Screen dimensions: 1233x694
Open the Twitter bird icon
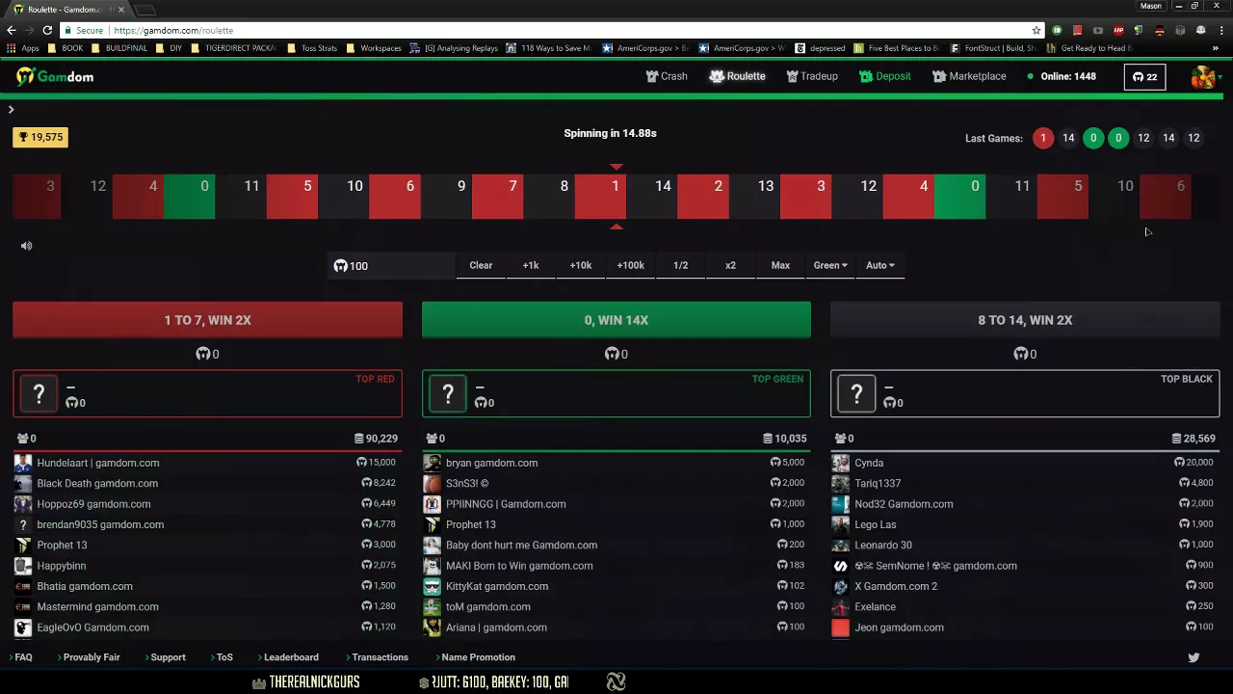[x=1194, y=657]
